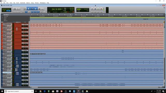Select the Trim tool

click(x=28, y=9)
